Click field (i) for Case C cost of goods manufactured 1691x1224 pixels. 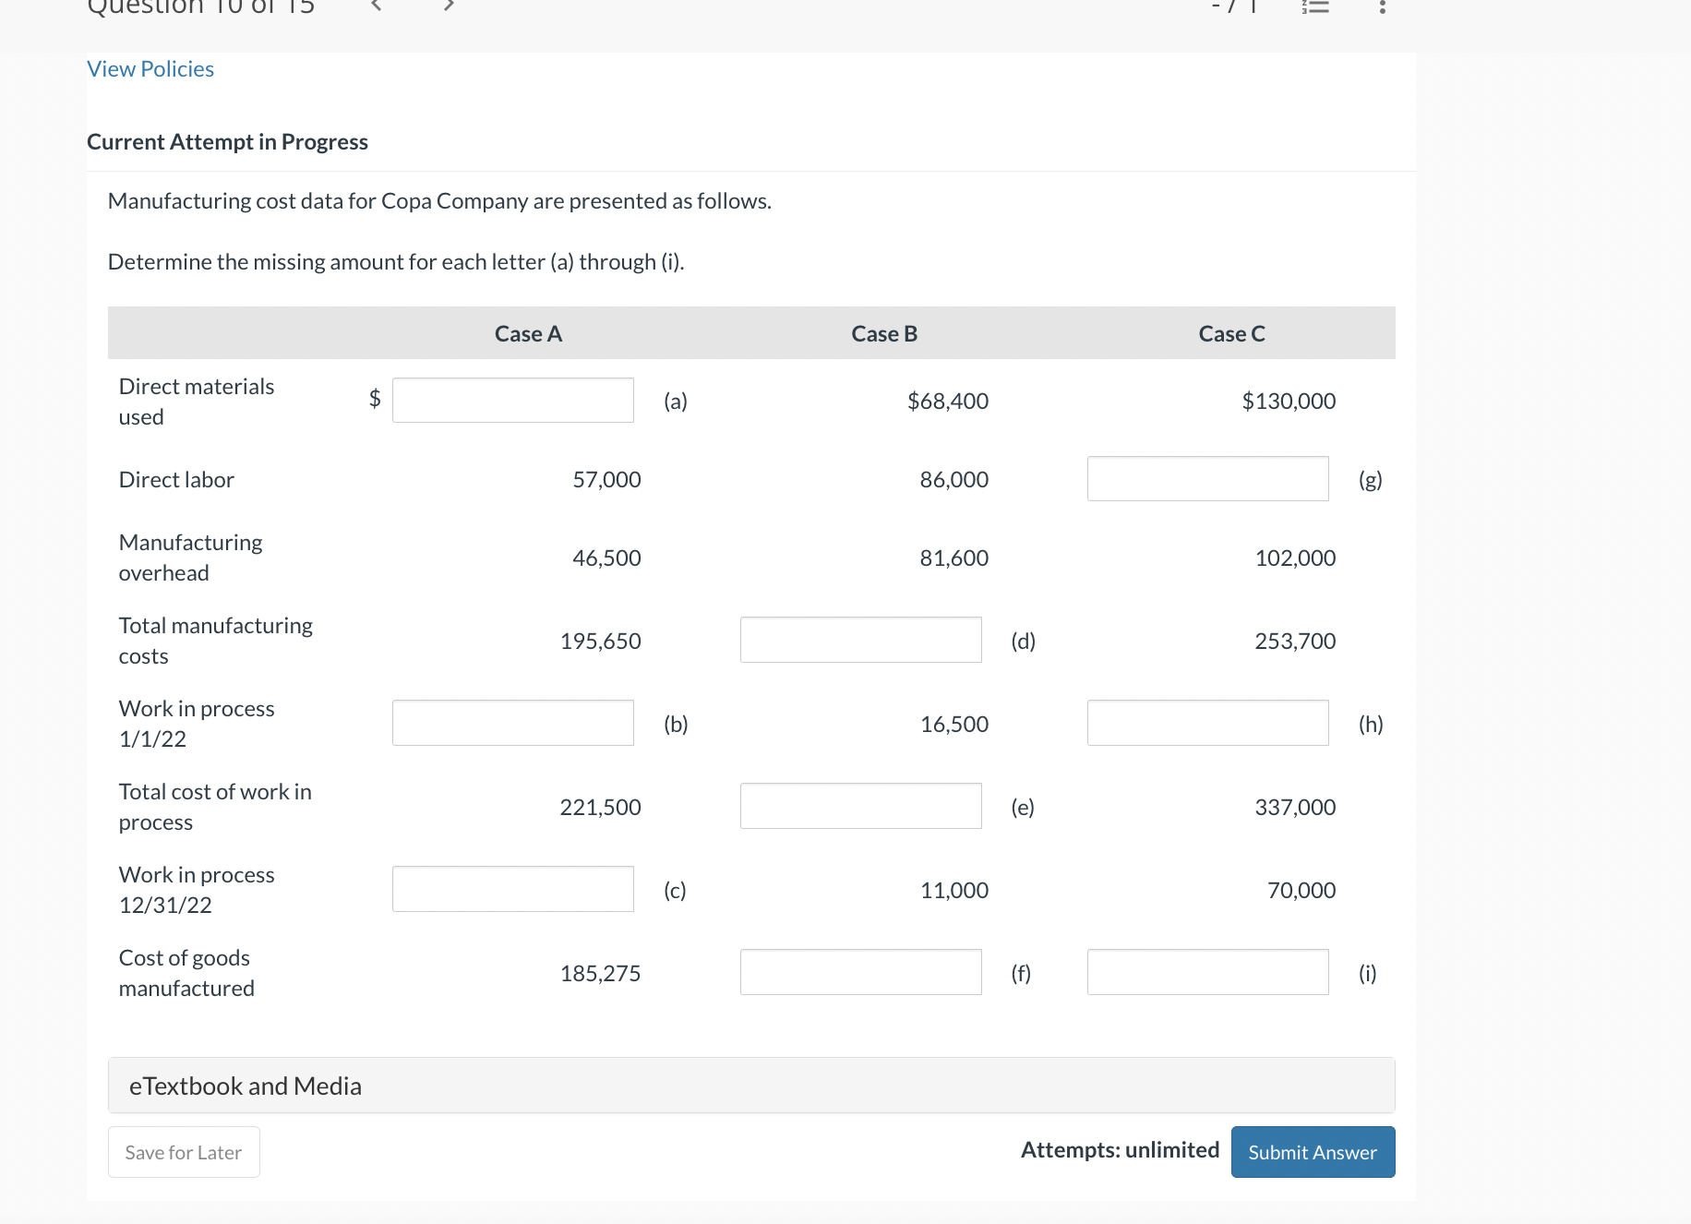pos(1206,971)
